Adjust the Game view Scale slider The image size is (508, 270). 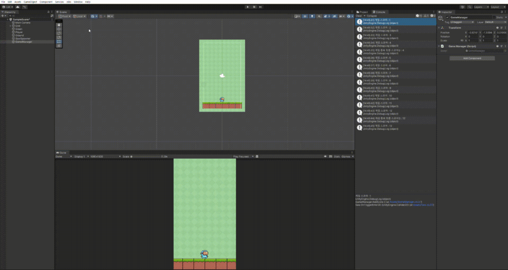145,157
